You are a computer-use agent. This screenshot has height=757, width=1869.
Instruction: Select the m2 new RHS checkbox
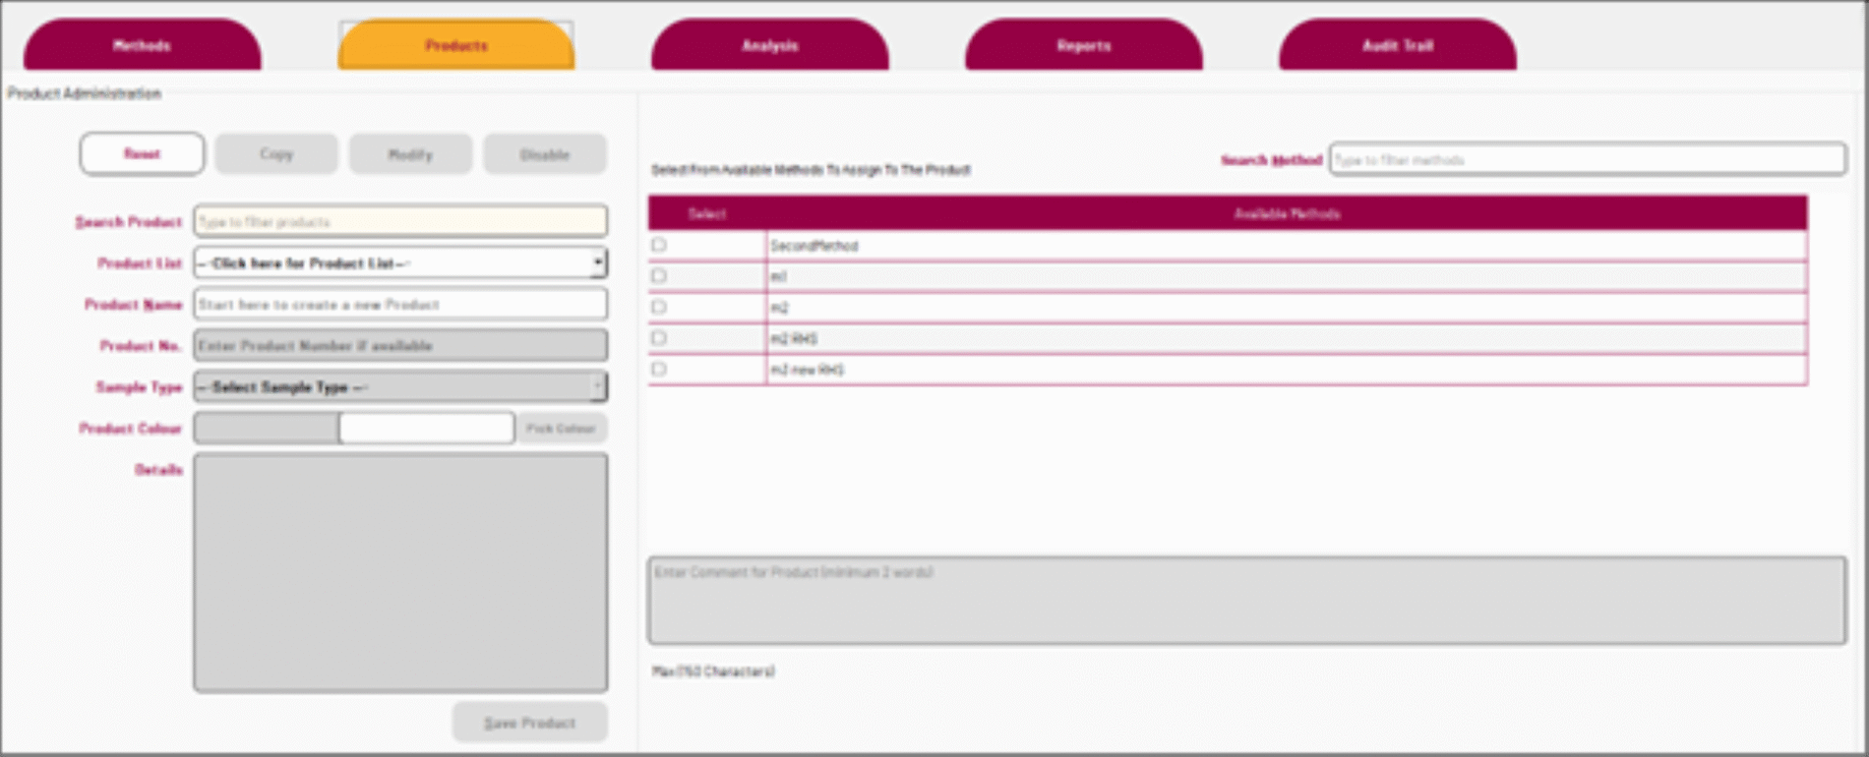(x=659, y=370)
